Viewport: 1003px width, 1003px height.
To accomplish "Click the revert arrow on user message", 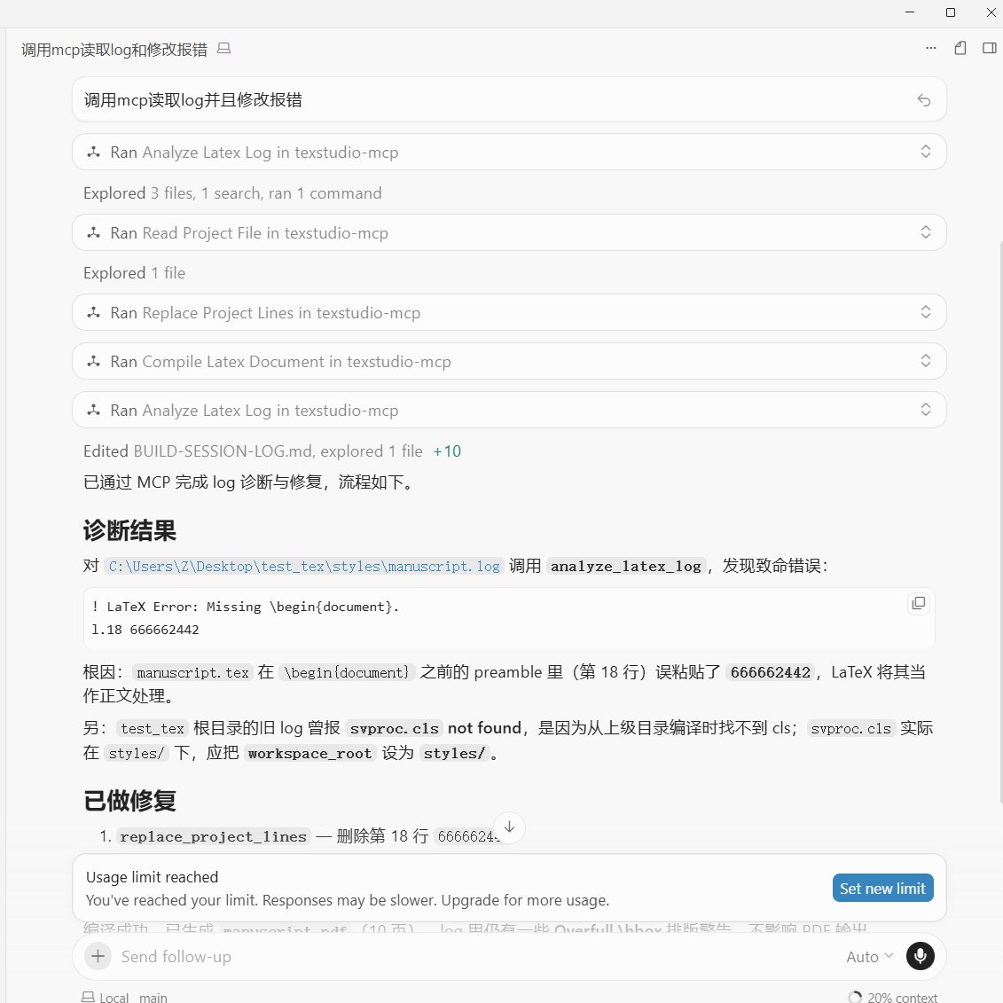I will [x=924, y=100].
